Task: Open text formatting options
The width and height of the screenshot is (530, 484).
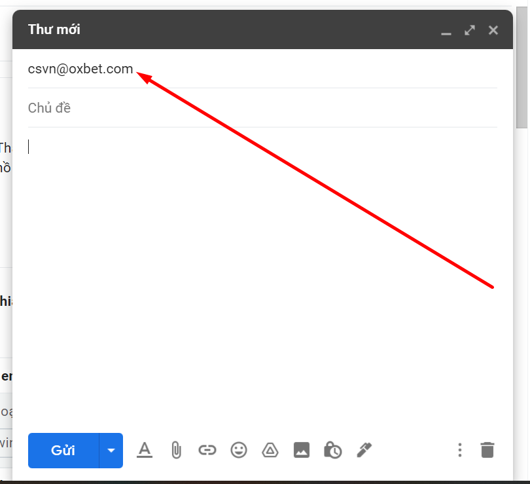Action: tap(145, 450)
